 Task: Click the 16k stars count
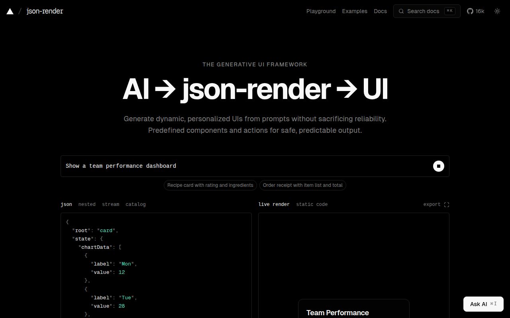point(480,11)
